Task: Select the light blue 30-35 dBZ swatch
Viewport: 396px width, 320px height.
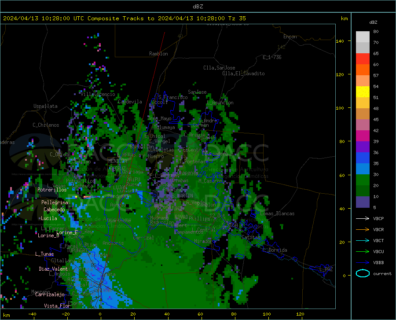Action: click(363, 169)
